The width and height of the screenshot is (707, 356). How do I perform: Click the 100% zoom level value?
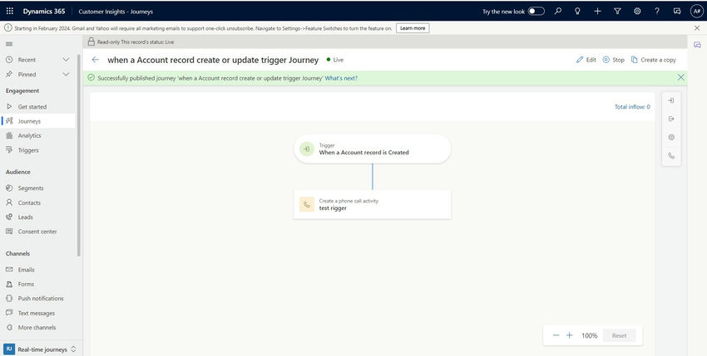click(590, 335)
